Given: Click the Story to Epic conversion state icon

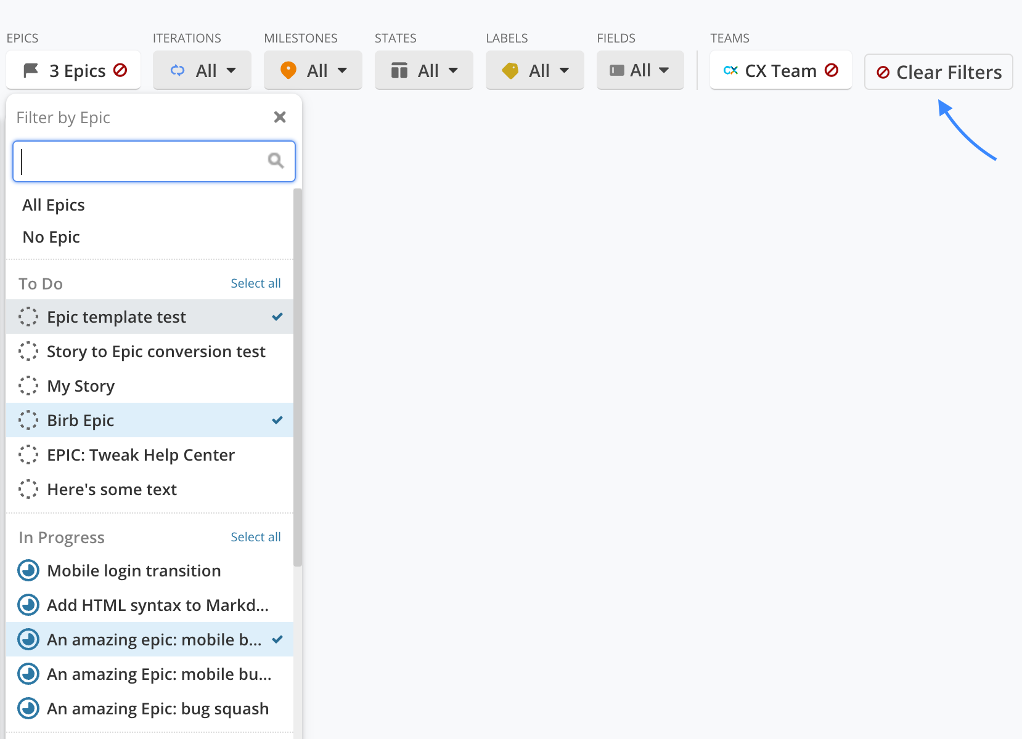Looking at the screenshot, I should click(x=28, y=351).
